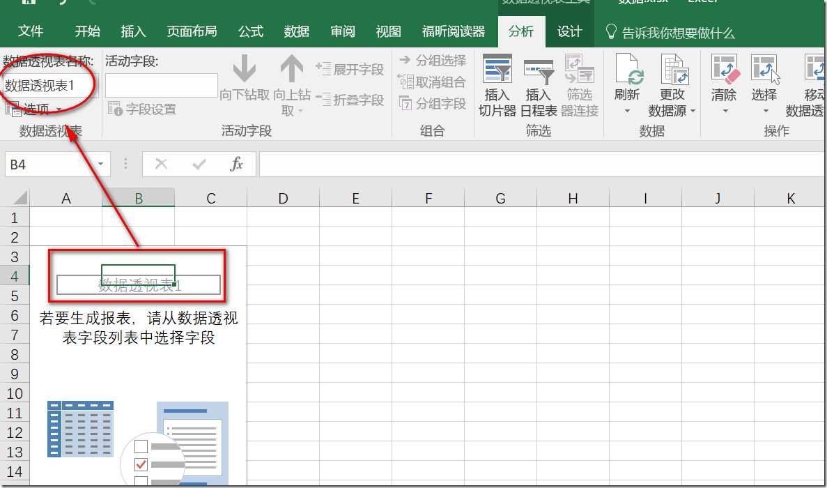Select column A header
Image resolution: width=827 pixels, height=488 pixels.
66,199
